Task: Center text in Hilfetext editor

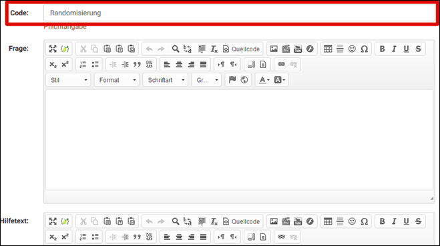Action: pyautogui.click(x=179, y=237)
